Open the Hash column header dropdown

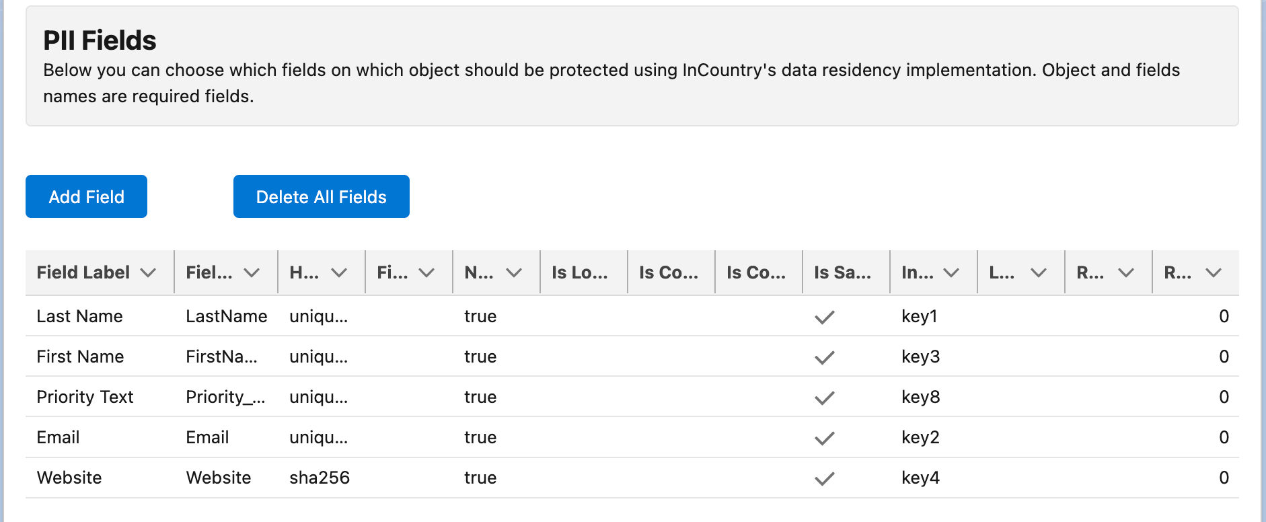coord(339,272)
